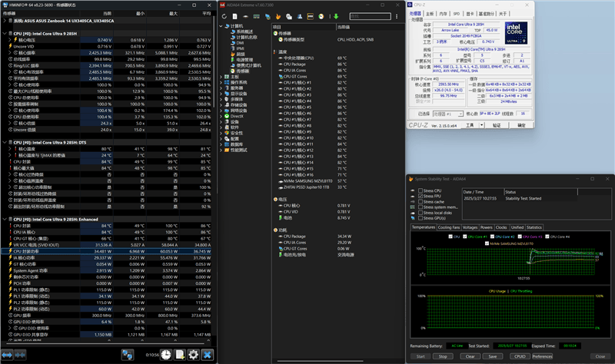Click AIDA64 refresh toolbar icon

(224, 16)
